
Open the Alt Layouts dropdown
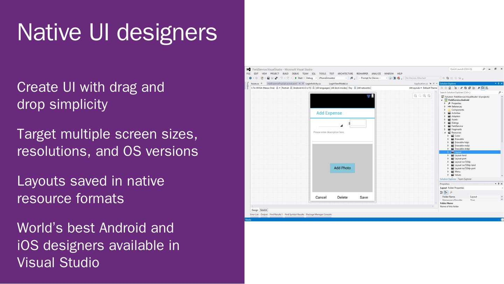416,88
